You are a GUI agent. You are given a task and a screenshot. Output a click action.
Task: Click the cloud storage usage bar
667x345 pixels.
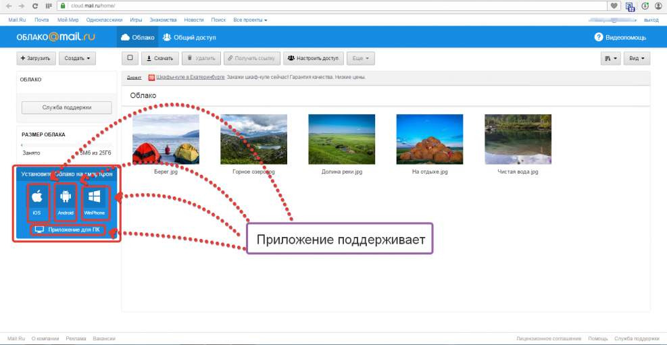click(x=66, y=144)
